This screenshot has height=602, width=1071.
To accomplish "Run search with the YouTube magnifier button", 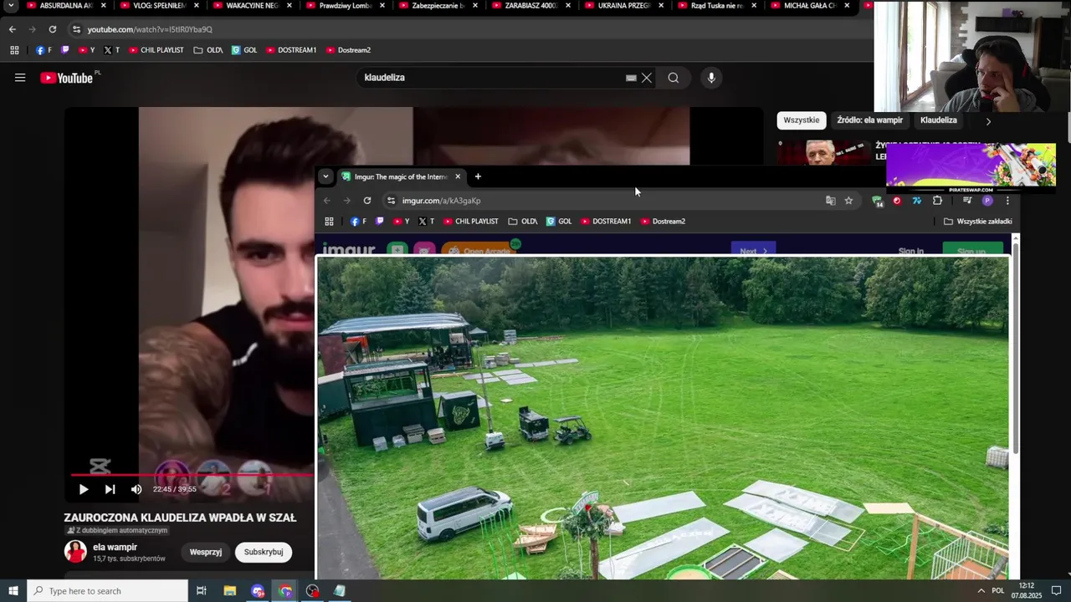I will coord(674,78).
